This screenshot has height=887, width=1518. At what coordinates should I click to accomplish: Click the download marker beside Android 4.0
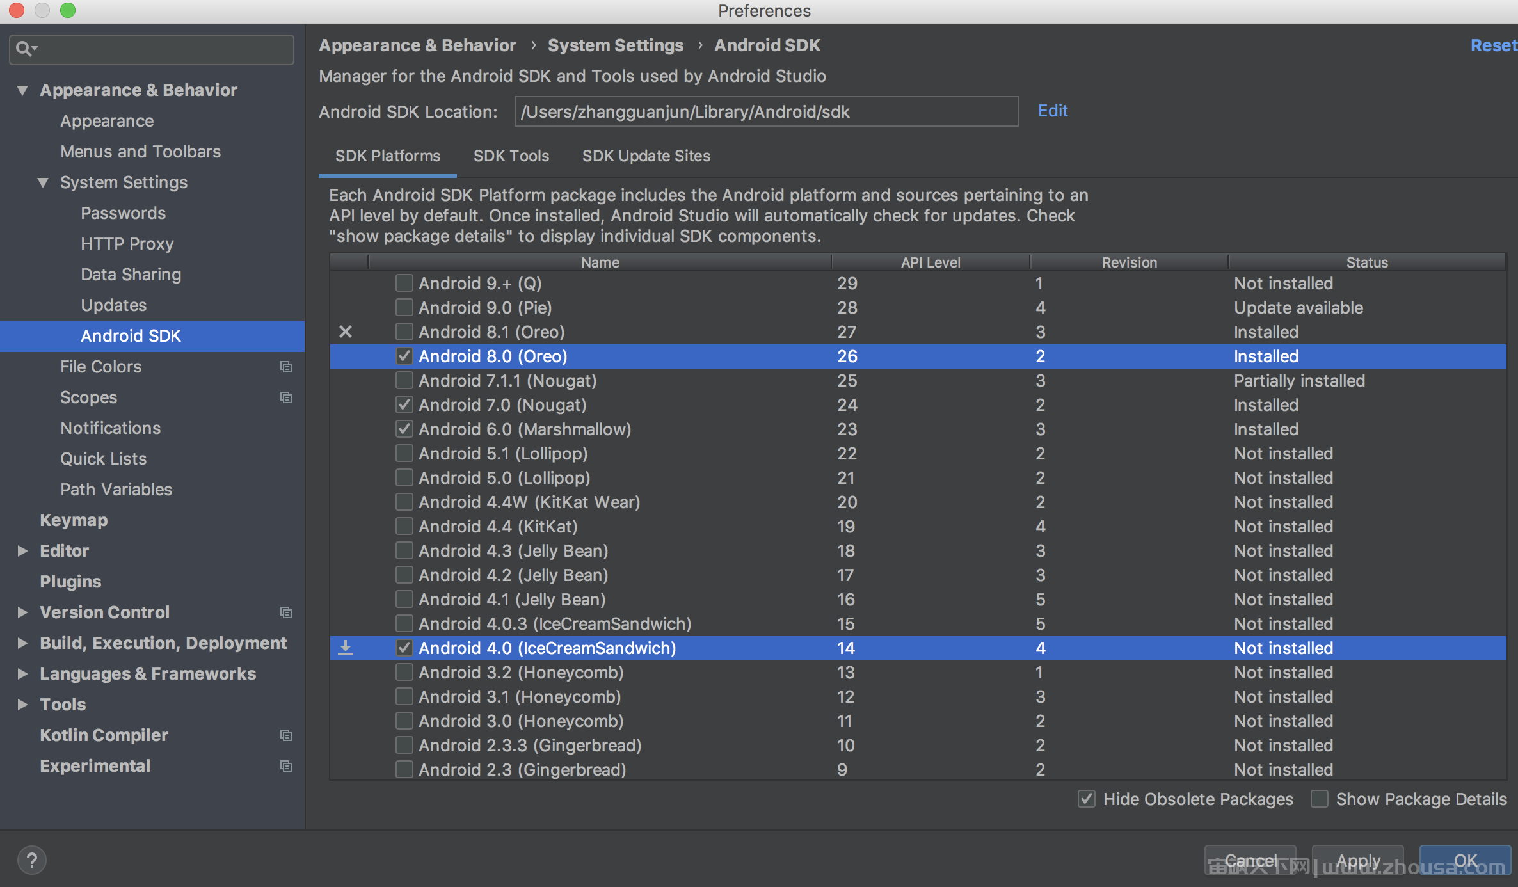(346, 648)
